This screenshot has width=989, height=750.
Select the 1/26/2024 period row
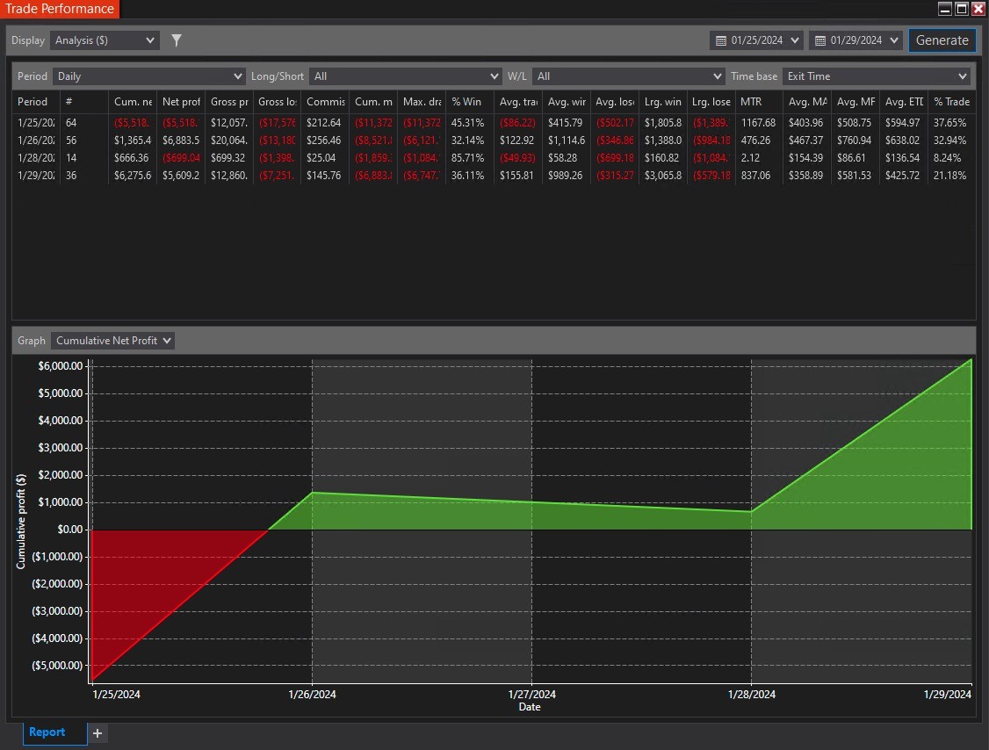coord(494,140)
